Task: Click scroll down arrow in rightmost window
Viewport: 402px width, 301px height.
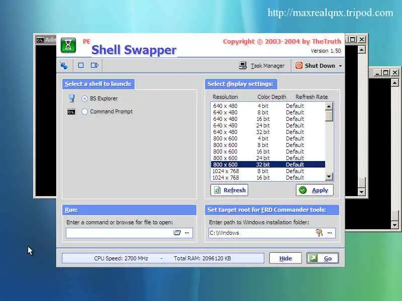Action: coord(395,225)
